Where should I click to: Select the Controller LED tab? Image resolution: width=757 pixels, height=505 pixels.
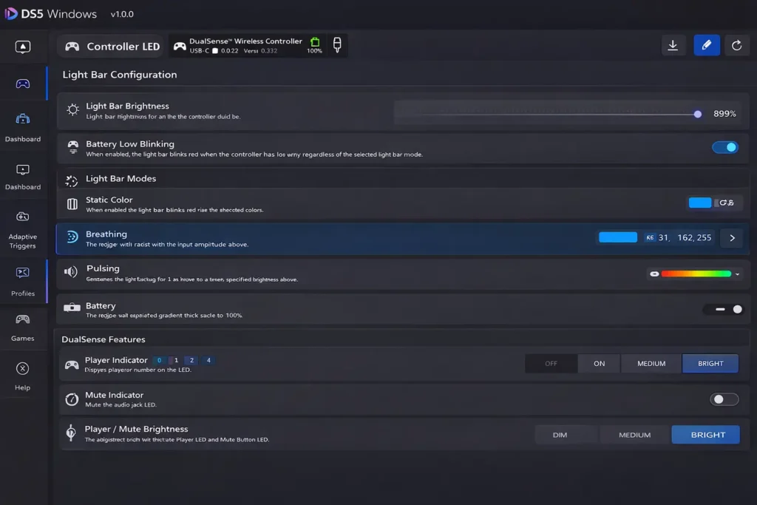[110, 46]
